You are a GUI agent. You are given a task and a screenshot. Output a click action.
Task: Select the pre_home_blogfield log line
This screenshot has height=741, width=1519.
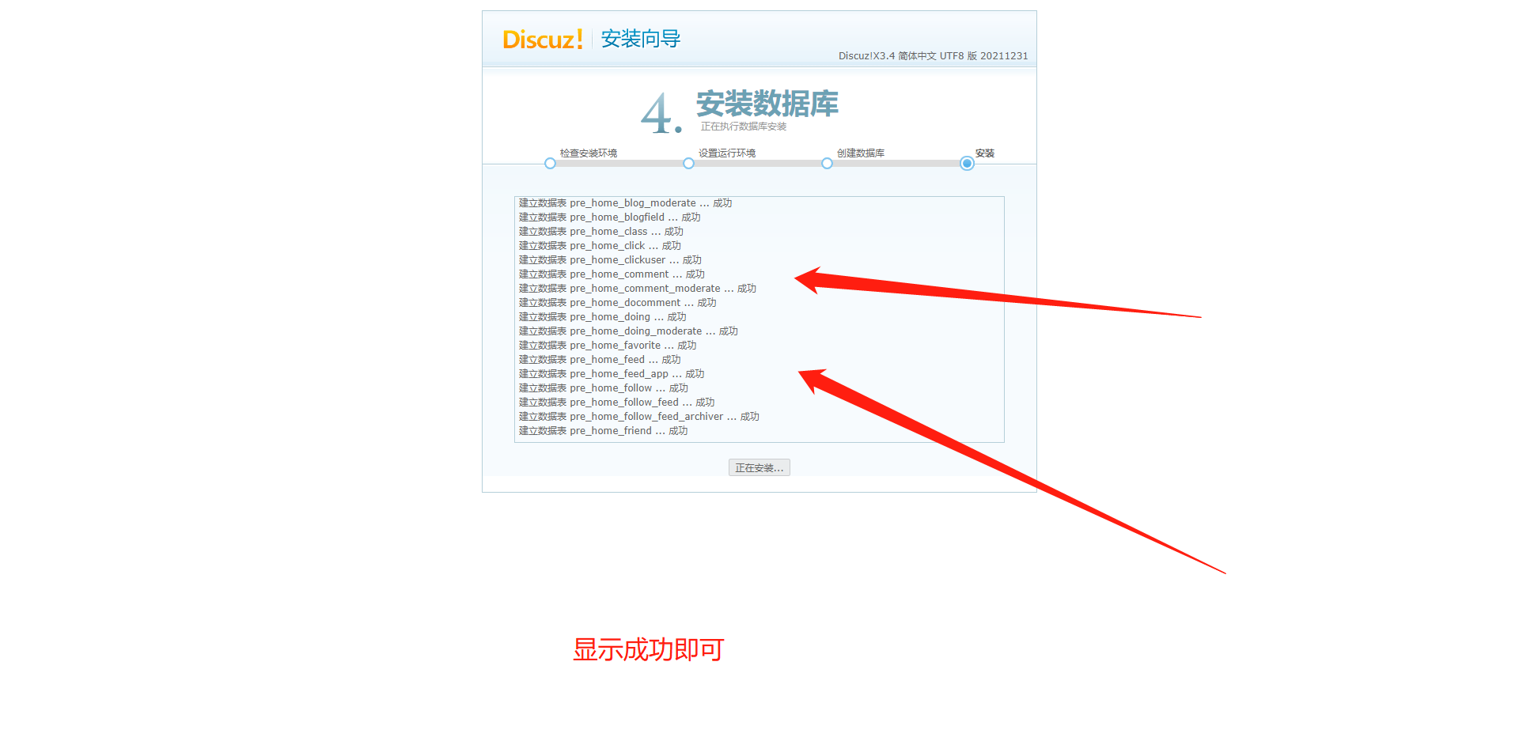[610, 217]
